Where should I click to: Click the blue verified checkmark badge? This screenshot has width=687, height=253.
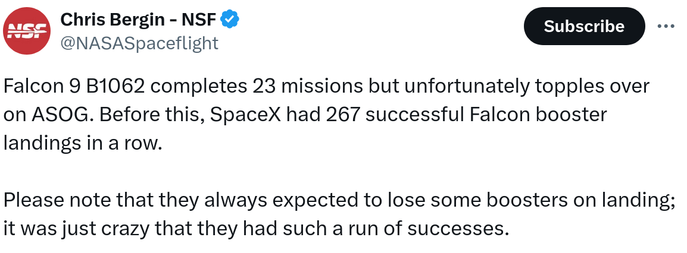[x=229, y=20]
